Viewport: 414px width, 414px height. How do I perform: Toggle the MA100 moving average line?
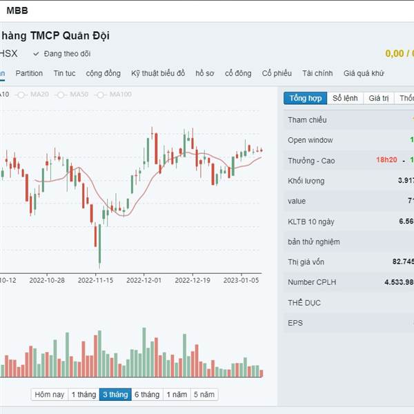113,95
